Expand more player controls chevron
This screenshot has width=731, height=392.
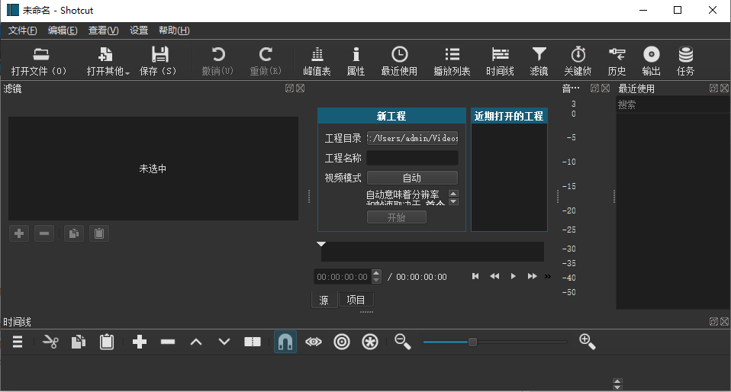coord(548,276)
